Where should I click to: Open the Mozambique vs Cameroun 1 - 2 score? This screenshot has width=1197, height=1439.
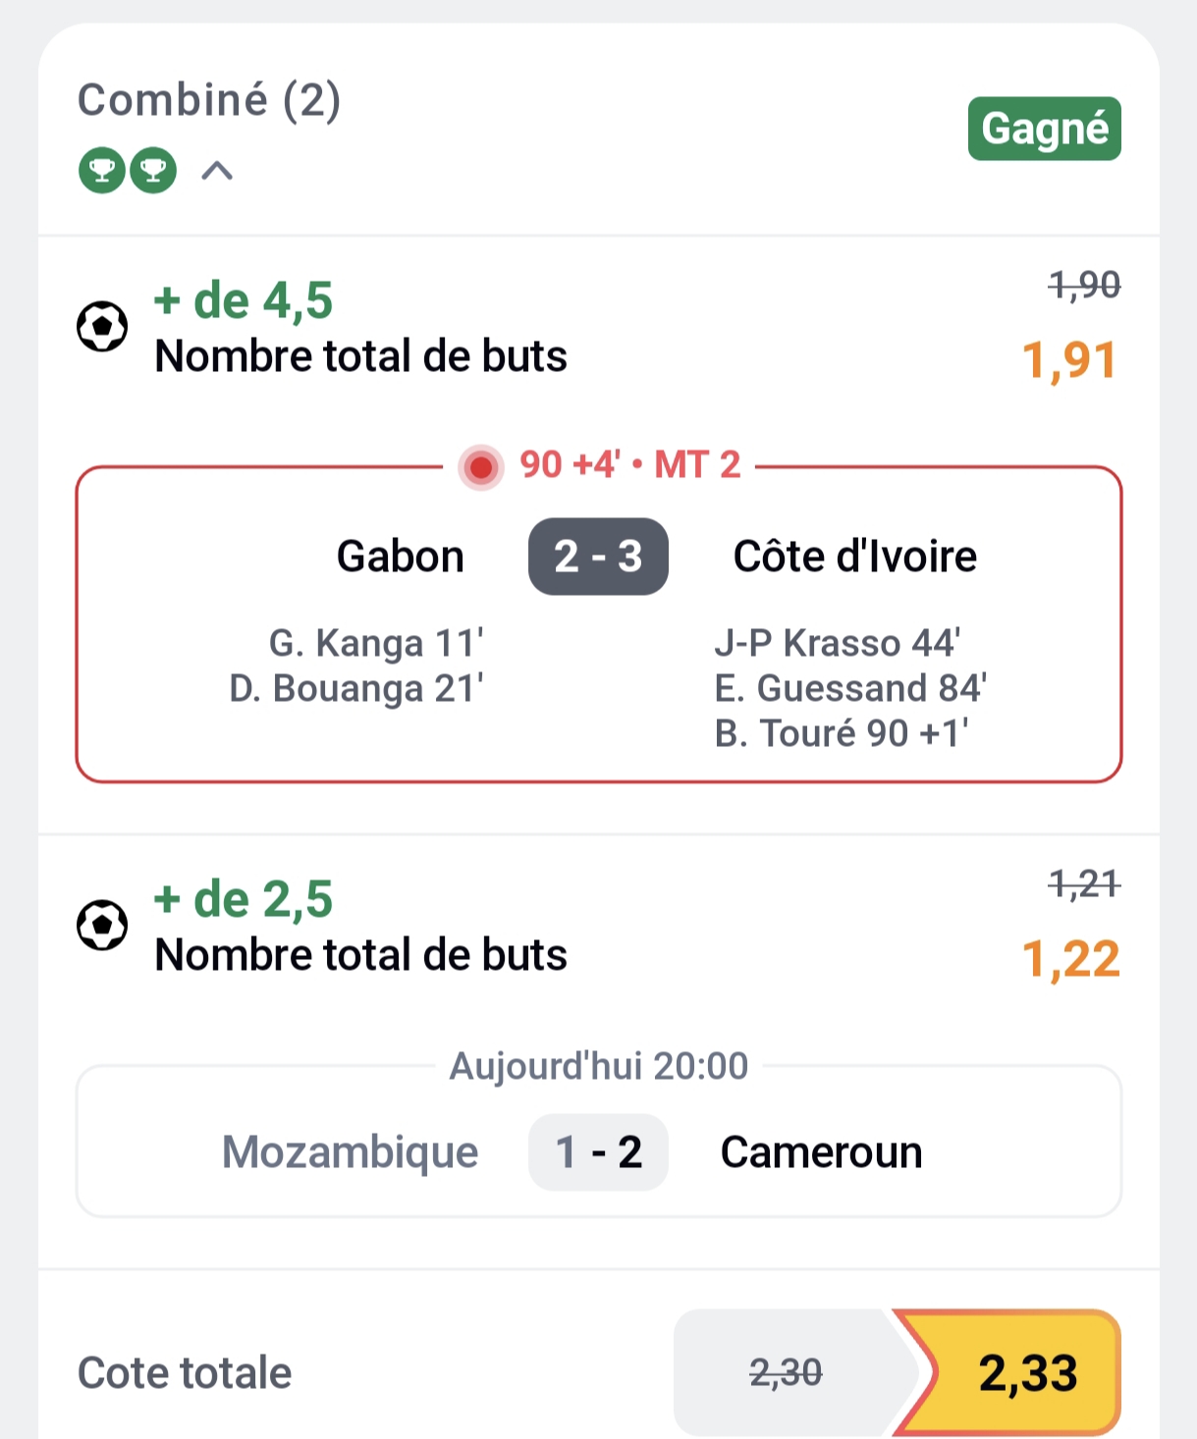coord(598,1152)
